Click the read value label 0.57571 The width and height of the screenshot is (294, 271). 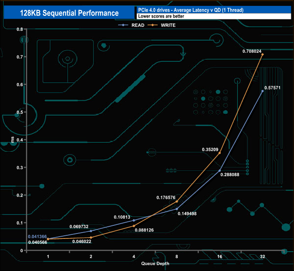[272, 88]
